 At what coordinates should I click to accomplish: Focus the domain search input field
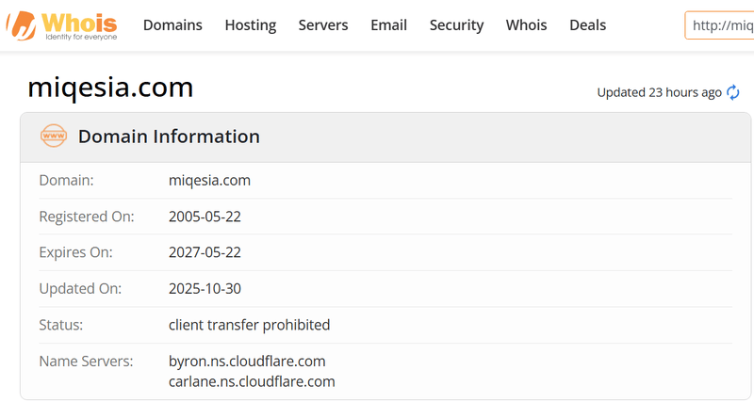point(719,25)
